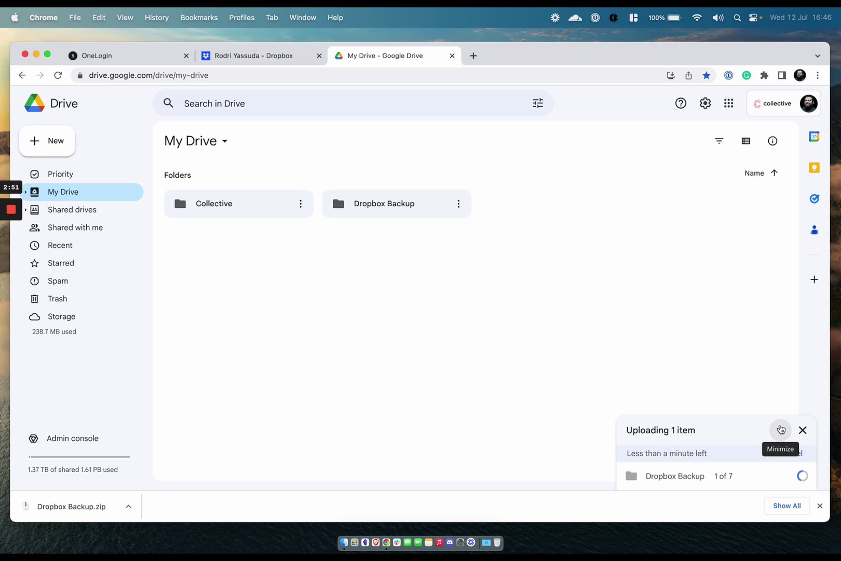The image size is (841, 561).
Task: Switch to list view layout
Action: [x=746, y=141]
